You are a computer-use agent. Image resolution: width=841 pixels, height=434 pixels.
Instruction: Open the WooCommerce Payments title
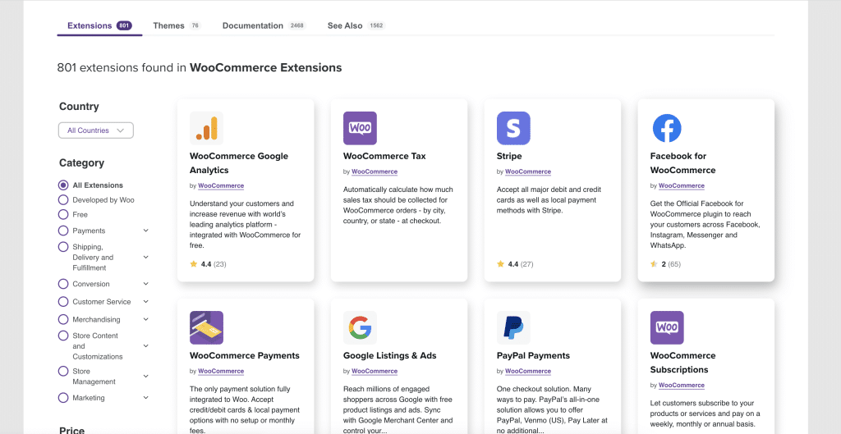click(245, 355)
